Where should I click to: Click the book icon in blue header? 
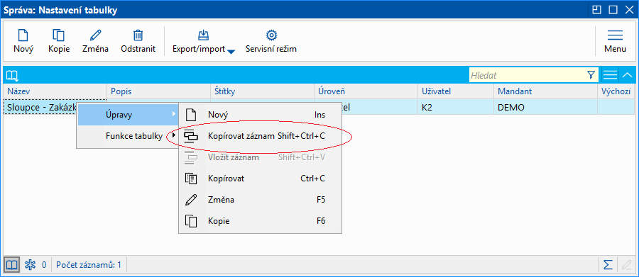(x=12, y=75)
